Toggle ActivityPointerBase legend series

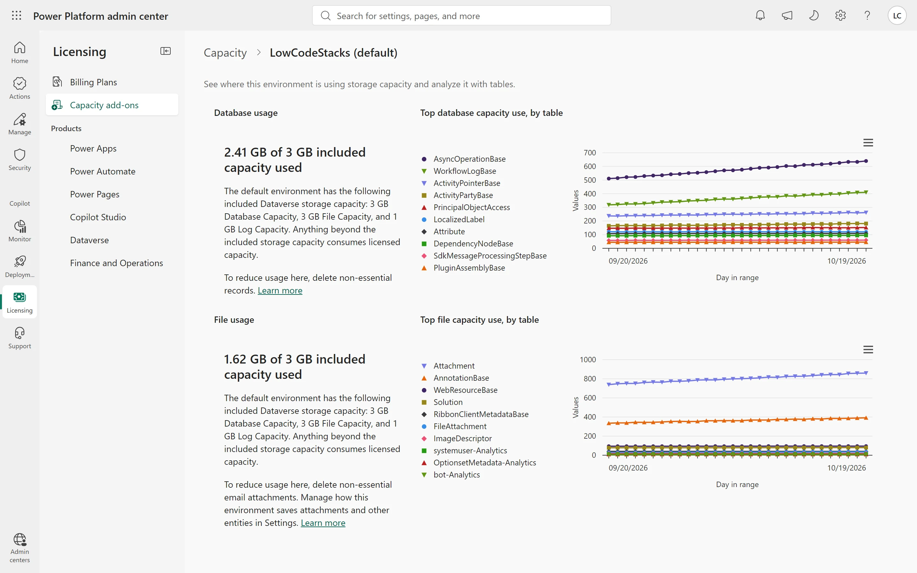(x=461, y=183)
